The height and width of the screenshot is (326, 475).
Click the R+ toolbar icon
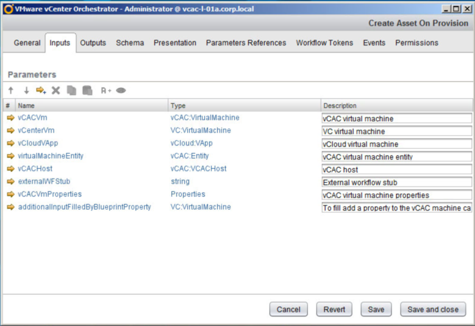click(x=106, y=90)
